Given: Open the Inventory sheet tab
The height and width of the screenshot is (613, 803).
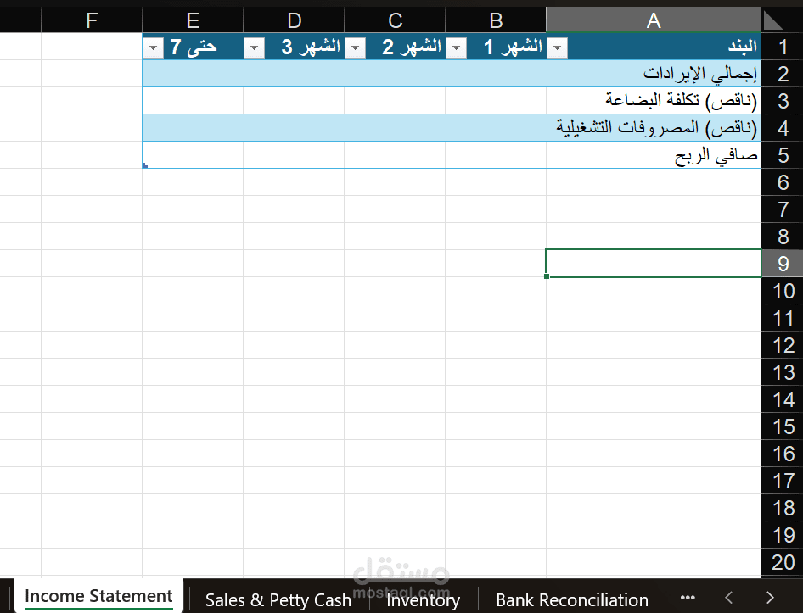Looking at the screenshot, I should pyautogui.click(x=423, y=599).
